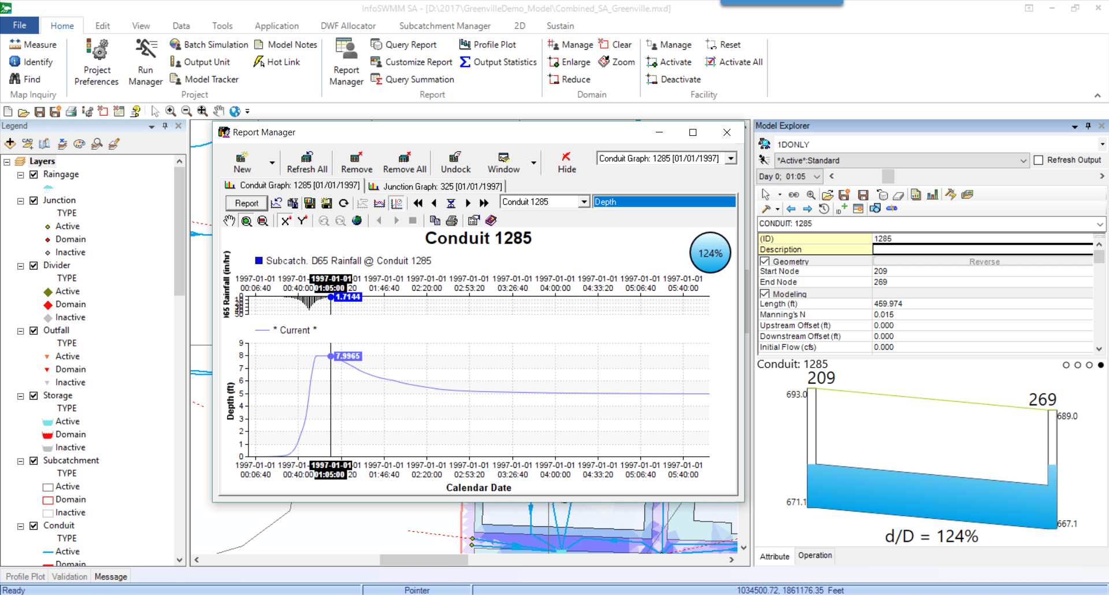
Task: Select the Junction Graph: 325 tab
Action: (x=436, y=186)
